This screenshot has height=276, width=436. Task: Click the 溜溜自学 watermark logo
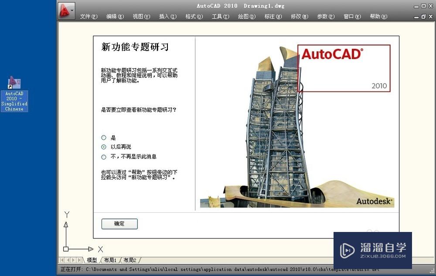[x=373, y=248]
